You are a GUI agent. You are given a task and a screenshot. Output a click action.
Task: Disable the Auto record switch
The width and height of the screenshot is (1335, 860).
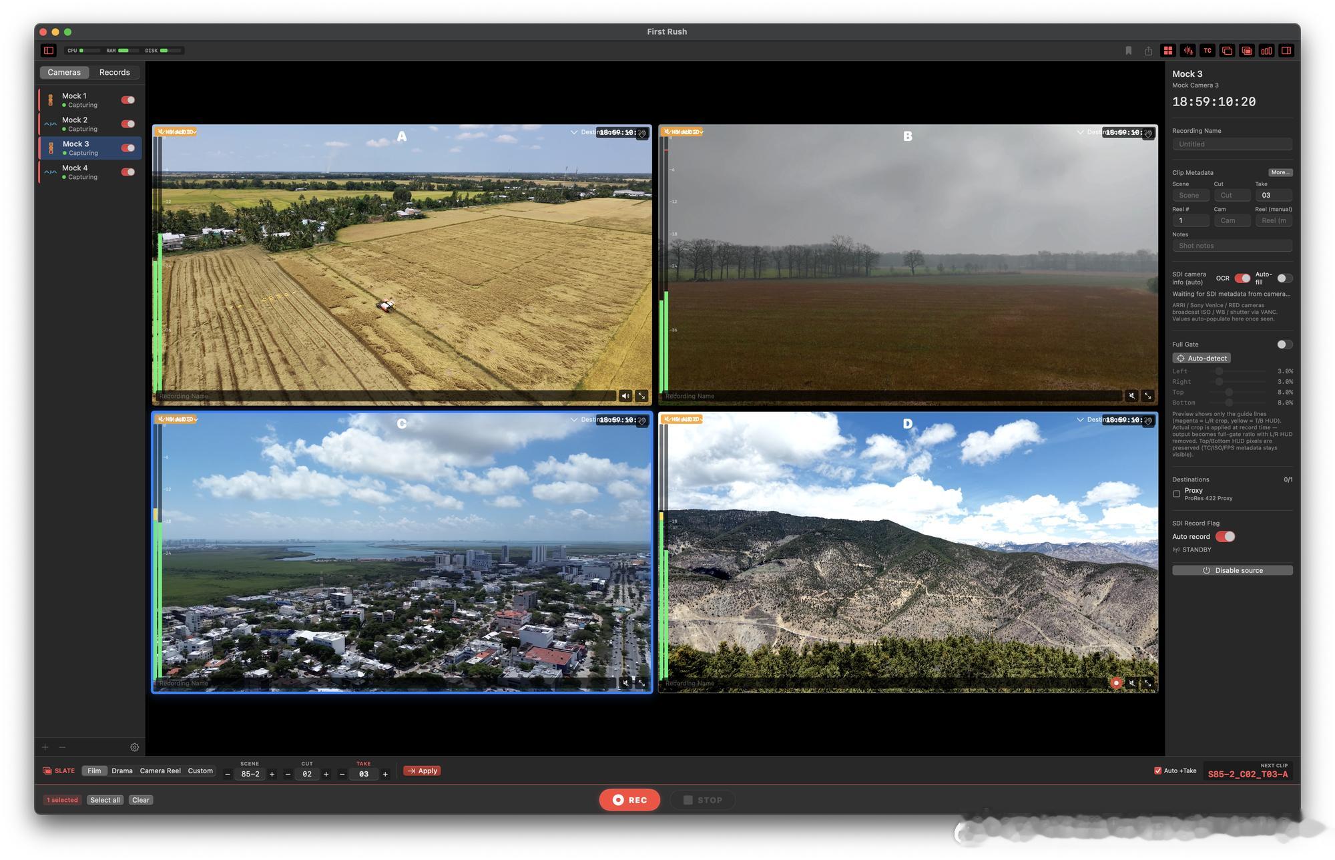(x=1225, y=537)
